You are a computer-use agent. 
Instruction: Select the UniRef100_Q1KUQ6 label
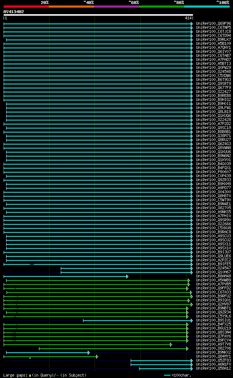213,116
